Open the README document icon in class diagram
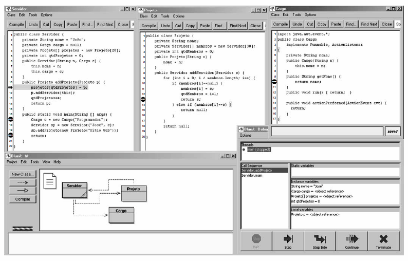 (50, 181)
